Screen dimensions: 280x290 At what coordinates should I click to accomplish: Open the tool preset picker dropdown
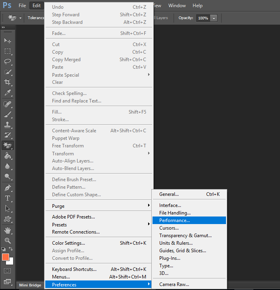click(20, 18)
